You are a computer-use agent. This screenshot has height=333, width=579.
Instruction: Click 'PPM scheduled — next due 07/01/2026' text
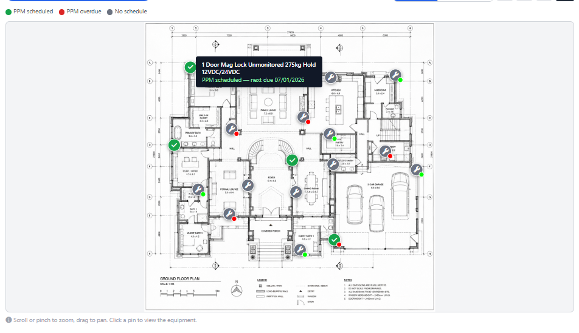[x=253, y=80]
